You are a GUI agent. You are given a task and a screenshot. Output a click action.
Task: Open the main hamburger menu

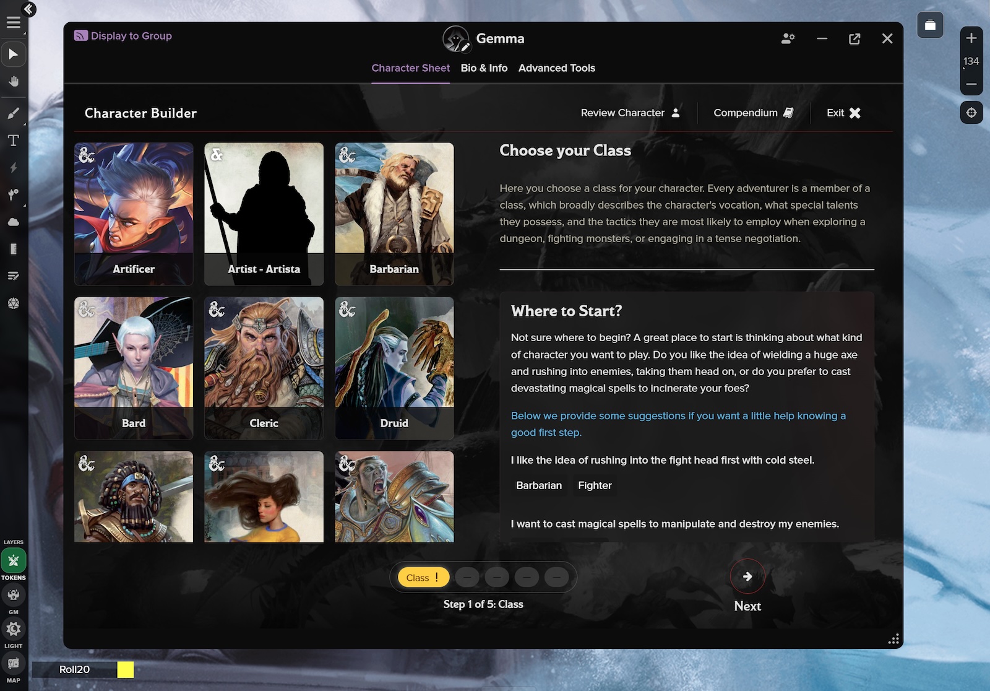click(x=13, y=23)
